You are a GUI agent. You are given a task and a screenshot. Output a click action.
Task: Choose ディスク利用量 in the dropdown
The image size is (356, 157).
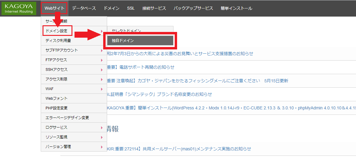(x=58, y=40)
